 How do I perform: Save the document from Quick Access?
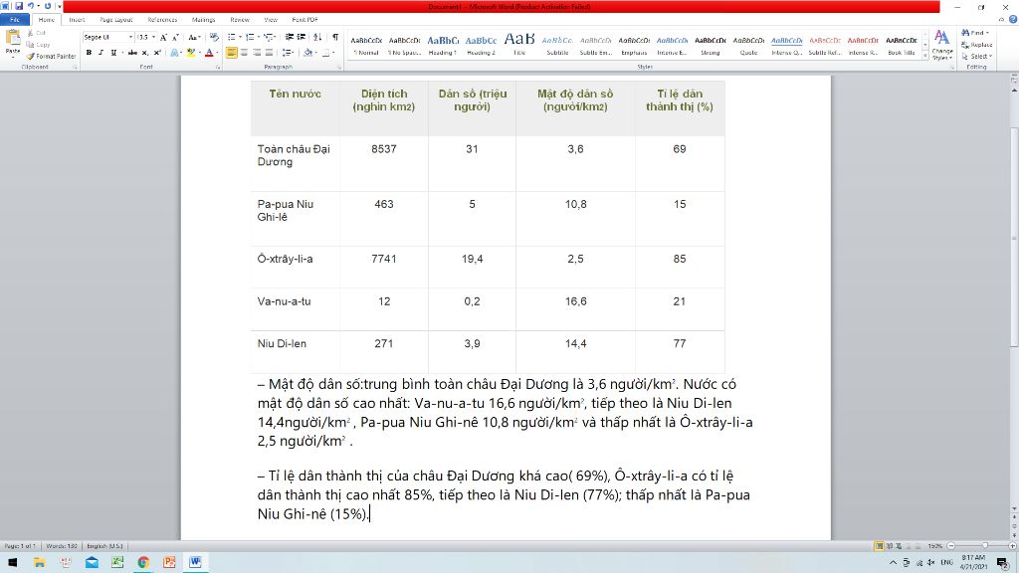tap(18, 6)
